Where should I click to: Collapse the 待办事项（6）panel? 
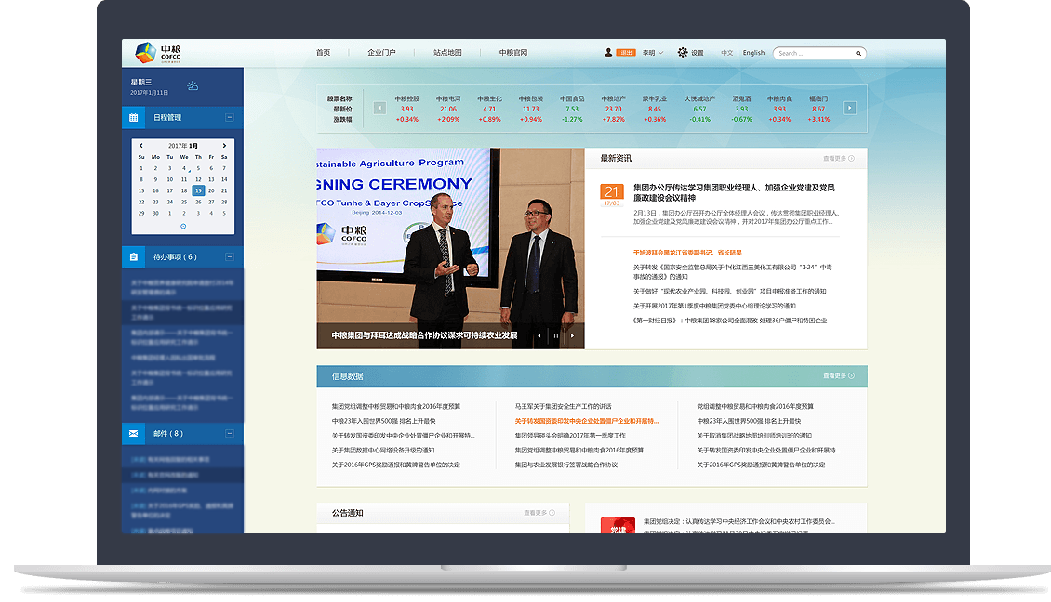230,255
